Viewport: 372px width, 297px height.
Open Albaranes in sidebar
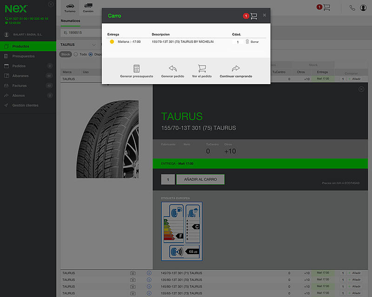click(28, 76)
